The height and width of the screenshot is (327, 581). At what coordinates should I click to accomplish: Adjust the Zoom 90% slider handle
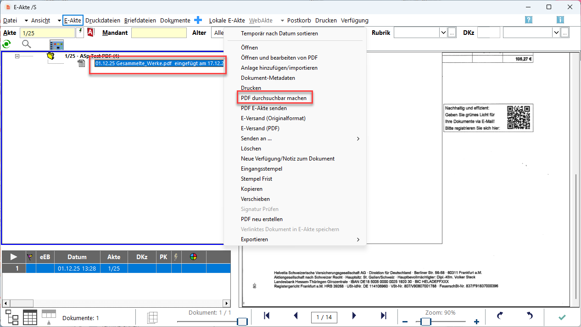425,322
